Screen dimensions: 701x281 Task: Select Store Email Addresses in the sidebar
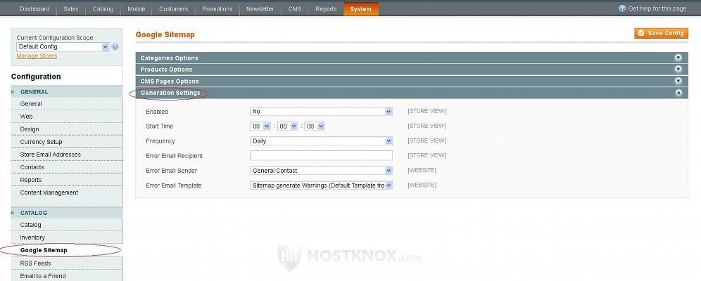pyautogui.click(x=67, y=155)
